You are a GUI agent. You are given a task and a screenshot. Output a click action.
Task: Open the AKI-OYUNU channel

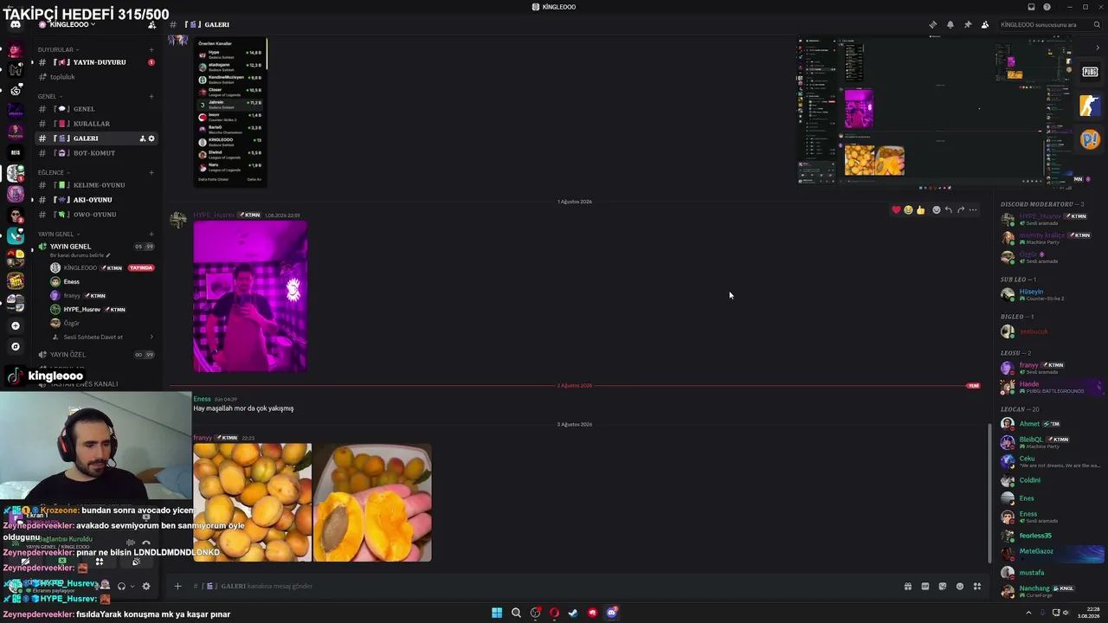point(96,200)
